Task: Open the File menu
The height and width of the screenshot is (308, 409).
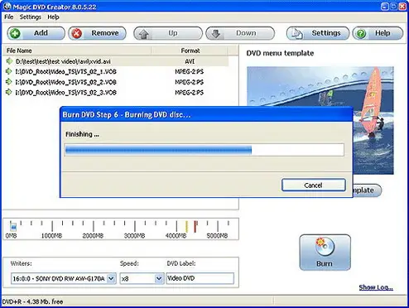Action: tap(9, 17)
